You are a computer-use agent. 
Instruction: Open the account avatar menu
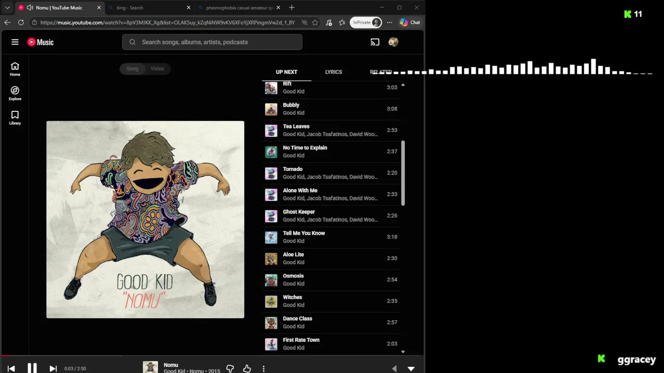click(x=393, y=42)
